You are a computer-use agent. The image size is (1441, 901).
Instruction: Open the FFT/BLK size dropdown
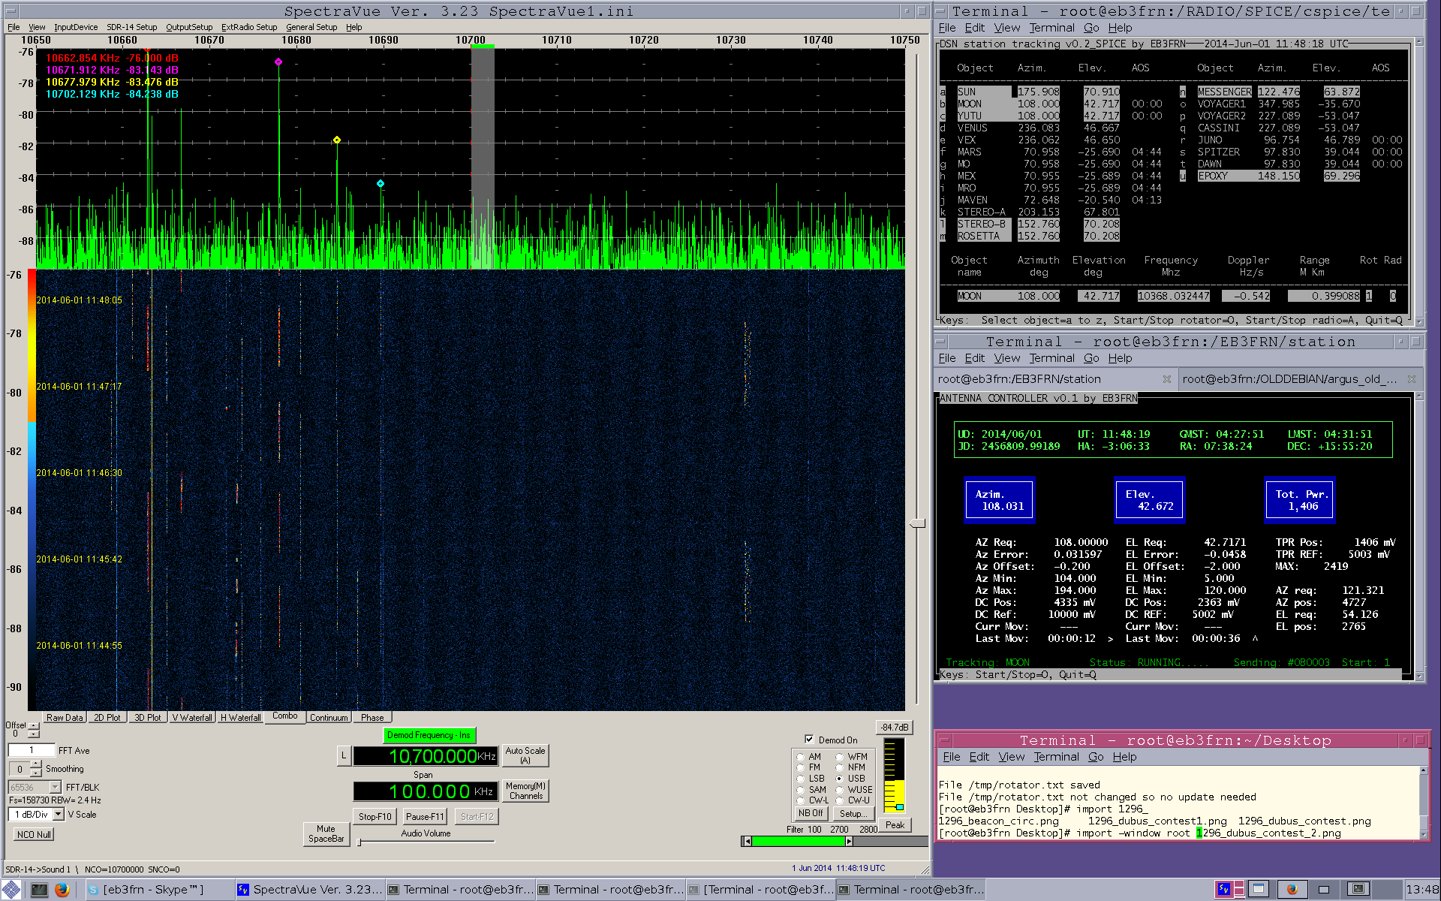pyautogui.click(x=55, y=787)
